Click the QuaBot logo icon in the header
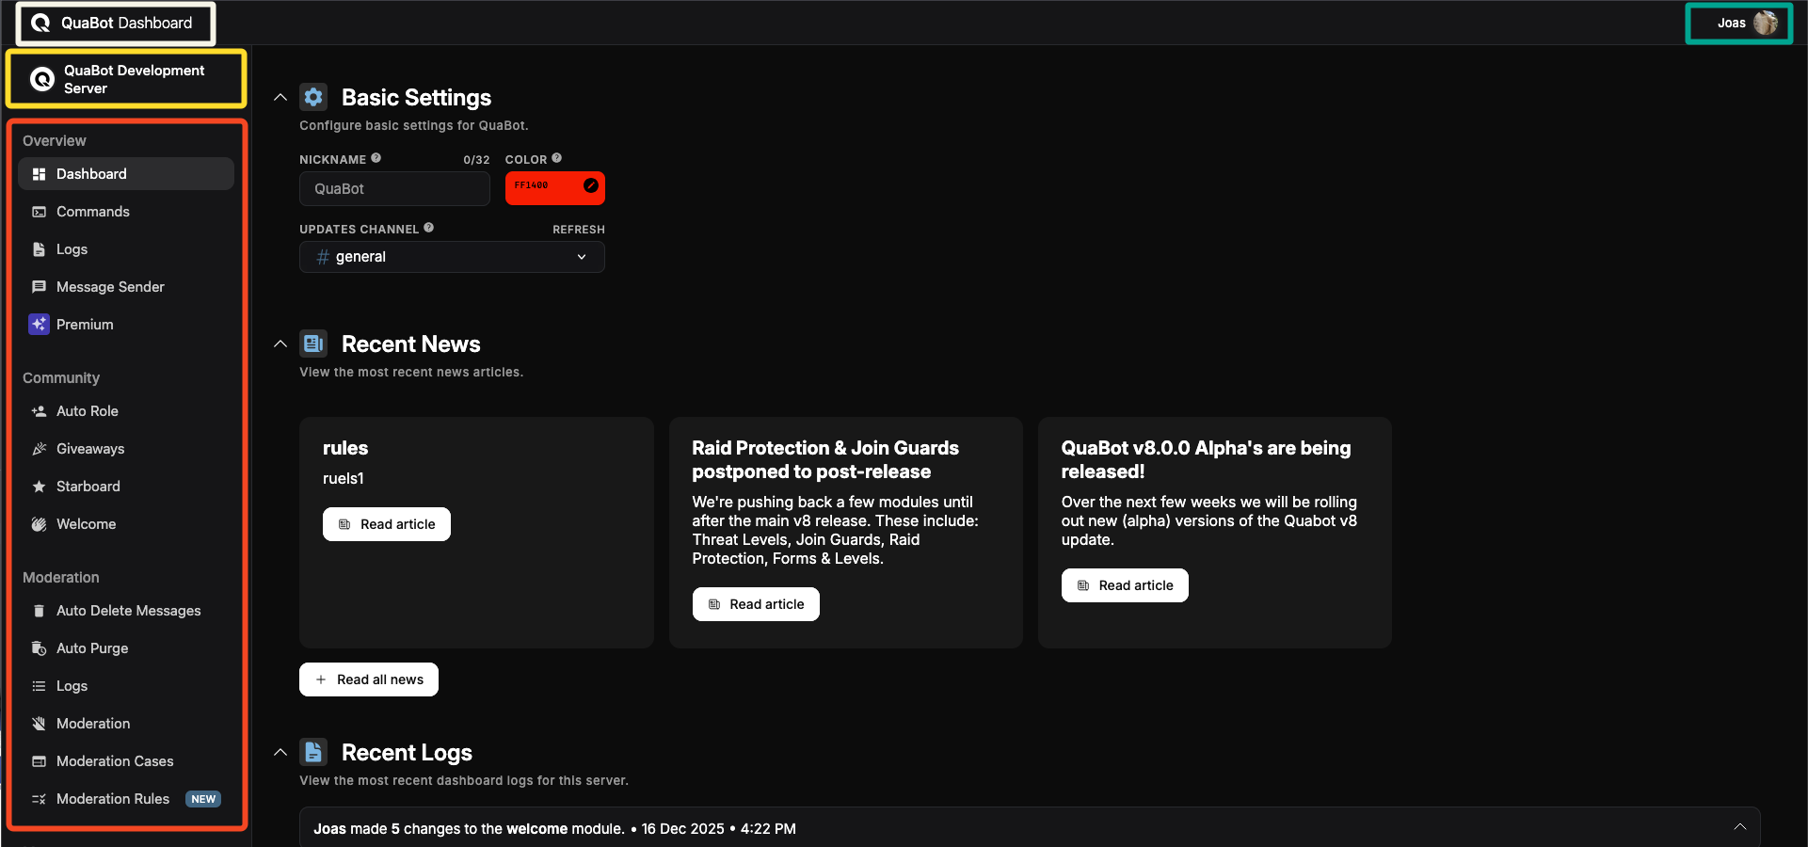This screenshot has width=1808, height=847. (x=40, y=23)
